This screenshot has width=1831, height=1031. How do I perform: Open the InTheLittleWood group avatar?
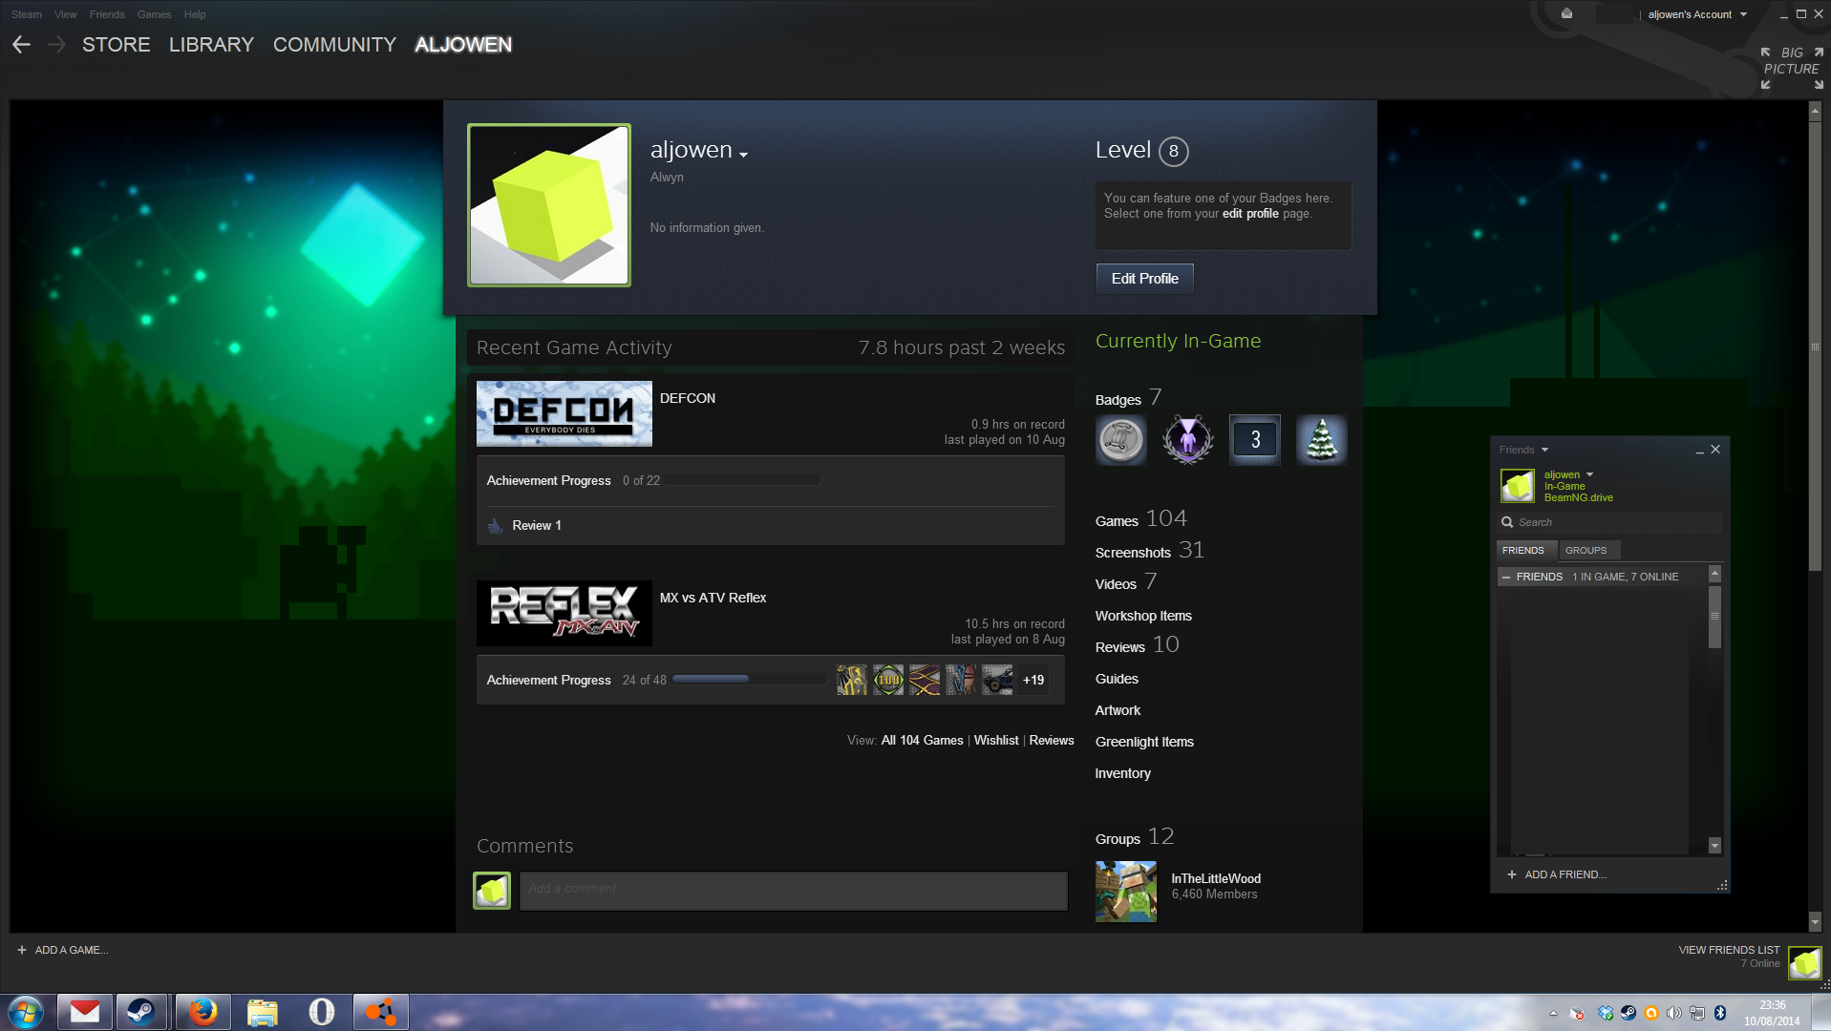click(1126, 892)
